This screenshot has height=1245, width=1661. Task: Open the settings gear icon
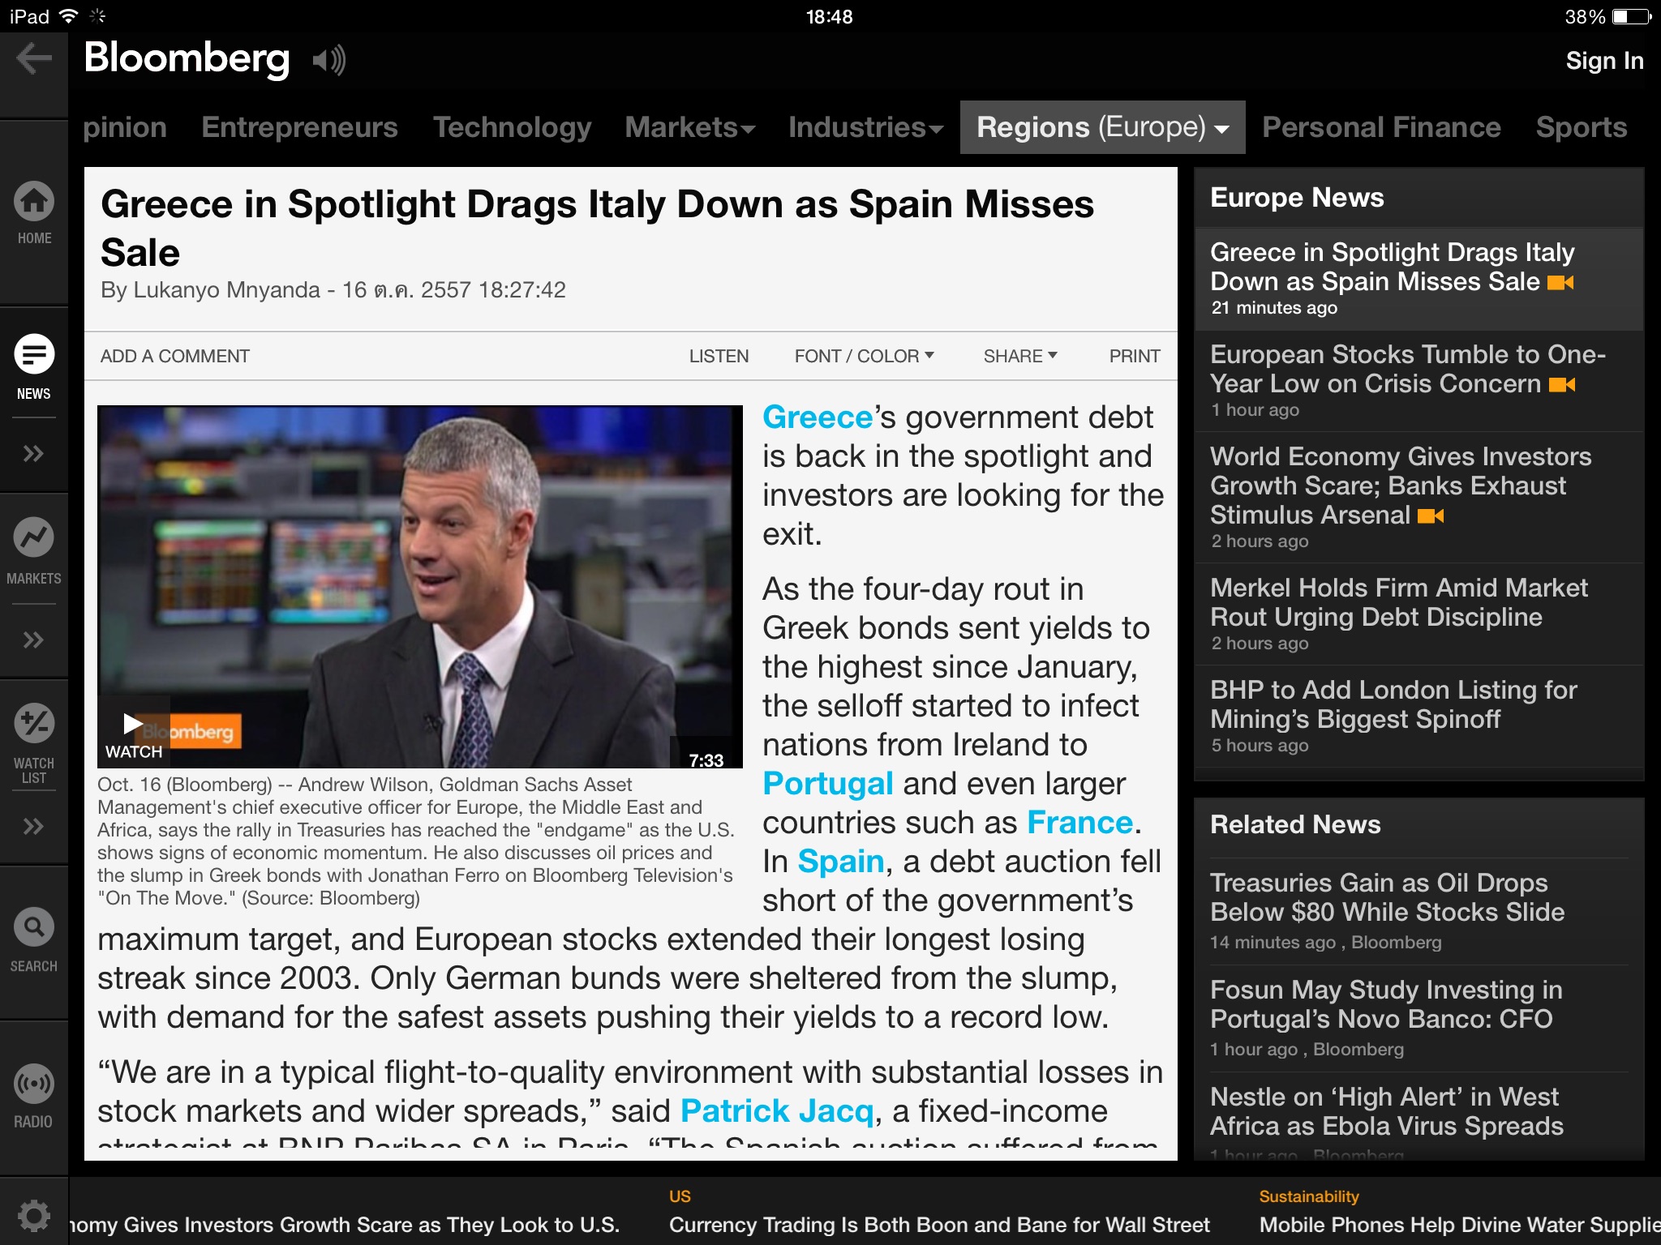point(34,1215)
